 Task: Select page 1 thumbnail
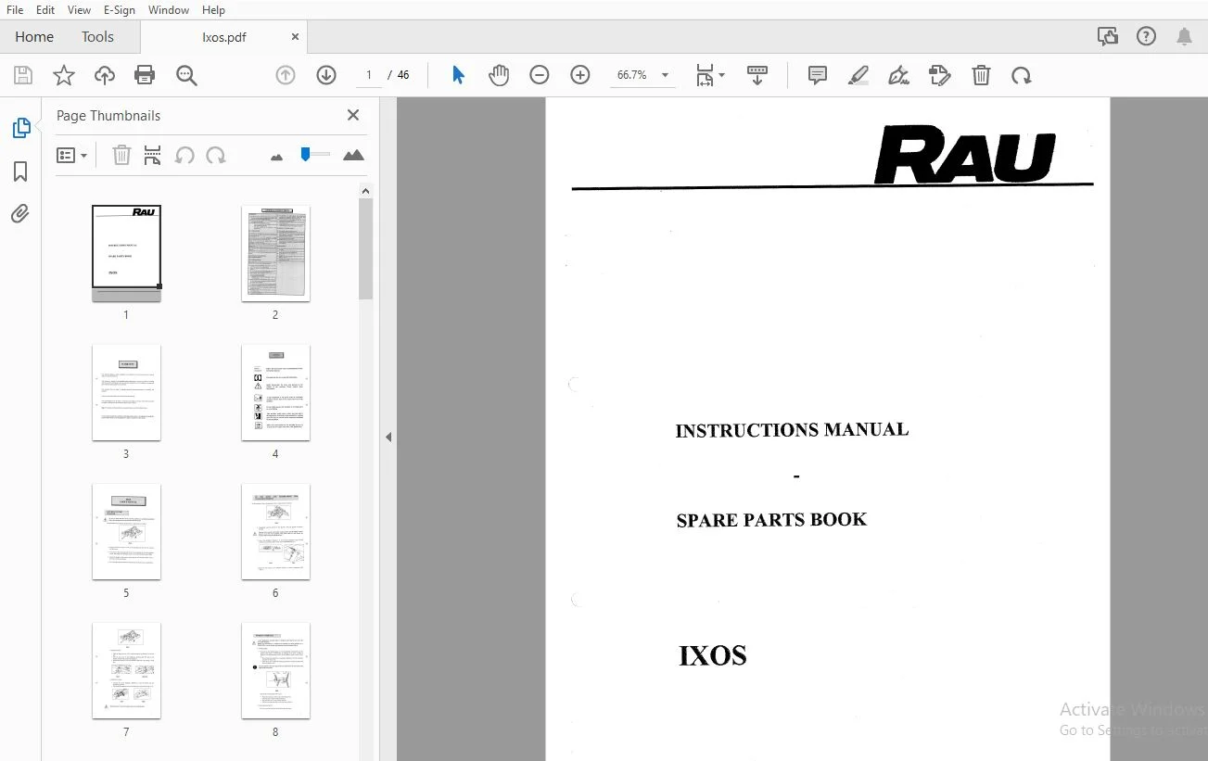point(126,253)
